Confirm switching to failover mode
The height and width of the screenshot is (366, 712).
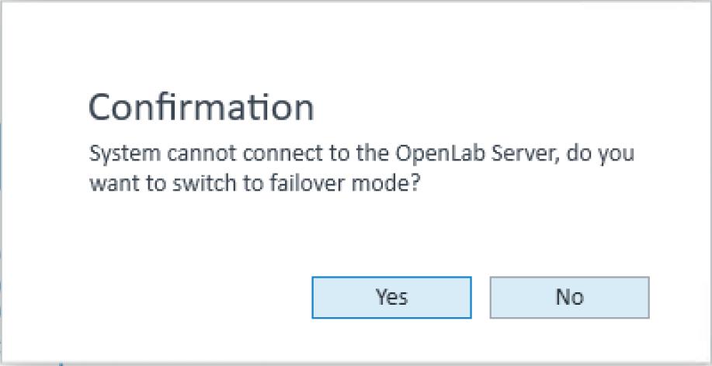pos(391,297)
